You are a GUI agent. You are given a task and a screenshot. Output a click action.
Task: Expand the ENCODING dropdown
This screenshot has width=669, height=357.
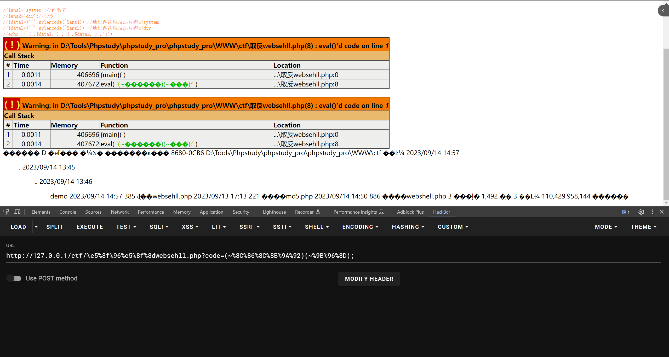tap(360, 227)
